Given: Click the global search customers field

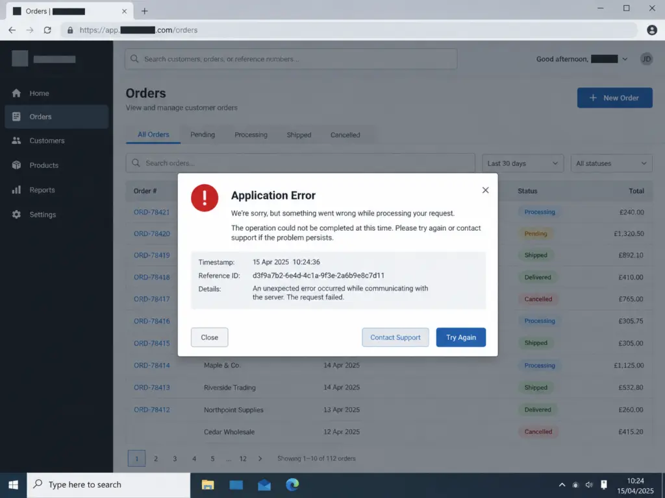Looking at the screenshot, I should click(x=291, y=59).
